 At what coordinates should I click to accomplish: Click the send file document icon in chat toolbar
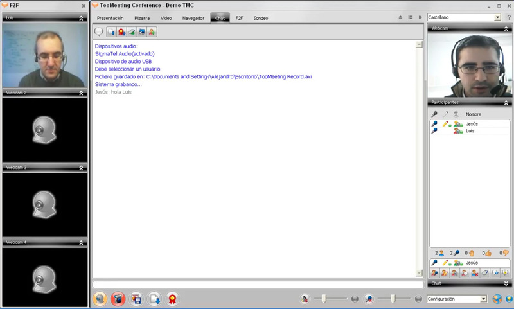(x=111, y=31)
